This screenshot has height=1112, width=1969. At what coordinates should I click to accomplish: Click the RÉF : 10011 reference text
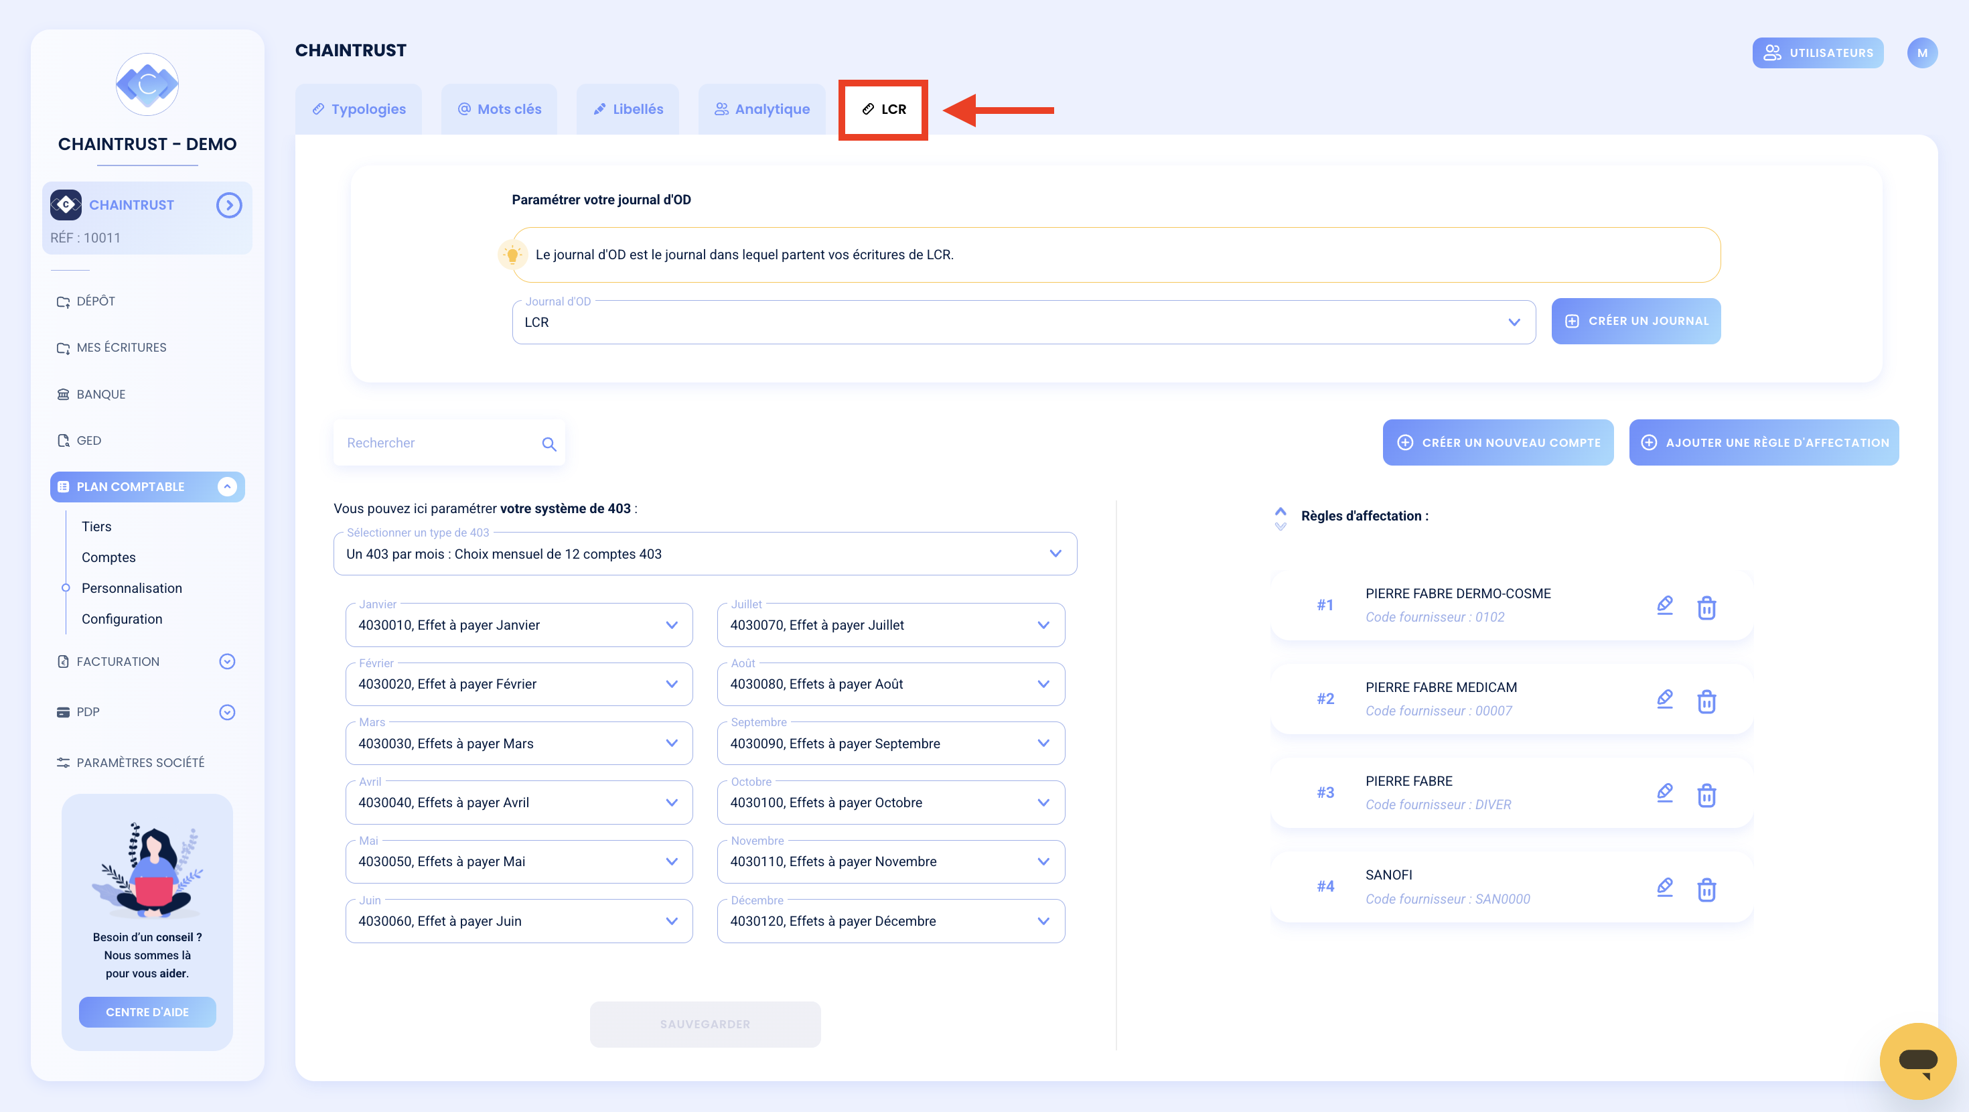click(x=85, y=238)
